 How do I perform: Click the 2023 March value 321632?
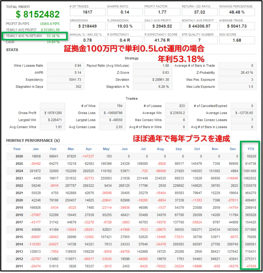point(71,178)
